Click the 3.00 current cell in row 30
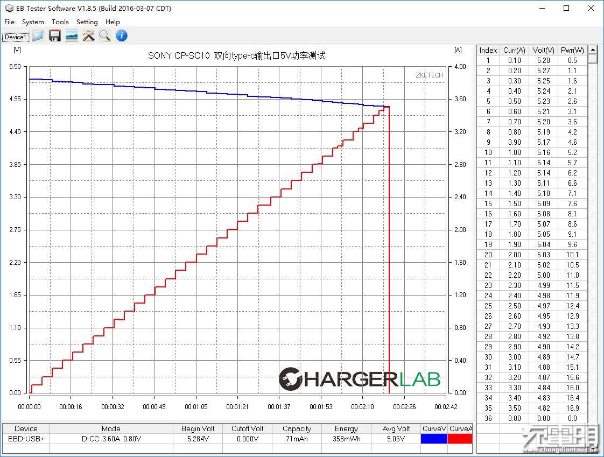Screen dimensions: 604x457 (514, 357)
